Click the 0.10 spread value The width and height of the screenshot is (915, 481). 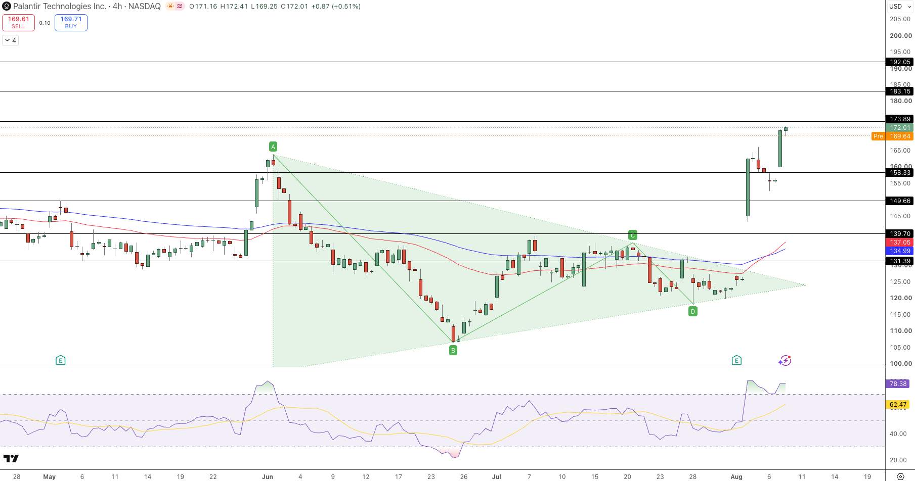click(45, 23)
